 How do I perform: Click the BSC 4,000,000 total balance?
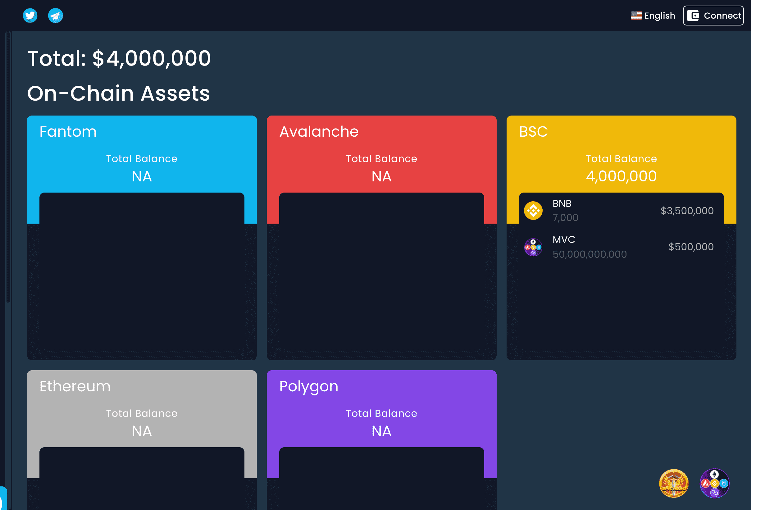click(x=621, y=176)
